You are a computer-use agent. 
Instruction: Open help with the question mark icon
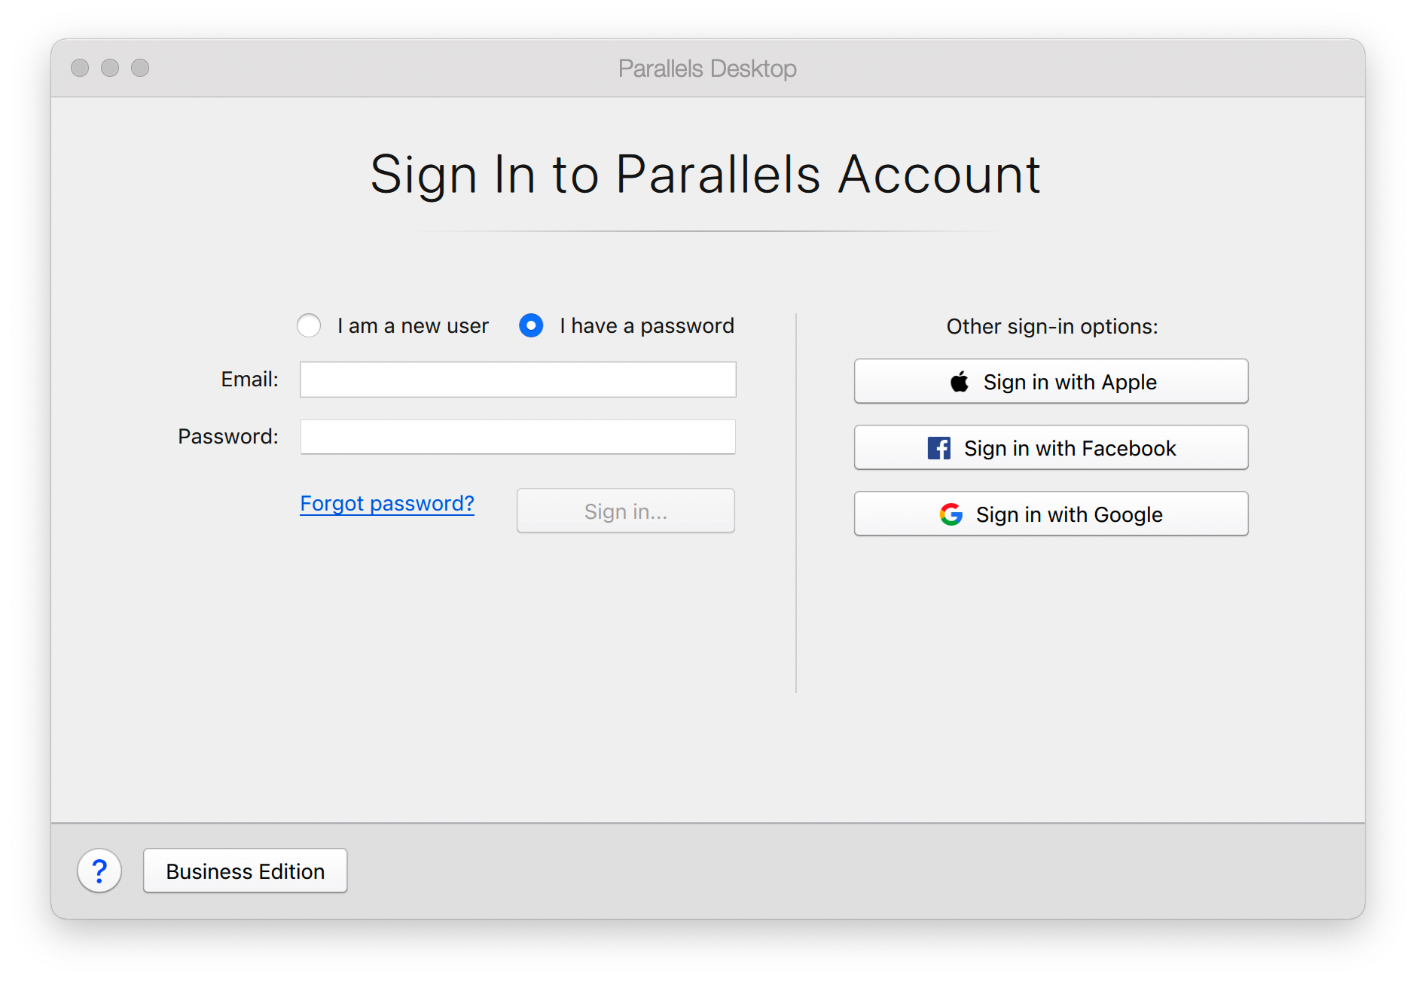tap(99, 871)
